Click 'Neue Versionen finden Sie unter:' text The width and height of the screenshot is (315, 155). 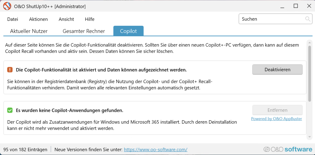[88, 149]
